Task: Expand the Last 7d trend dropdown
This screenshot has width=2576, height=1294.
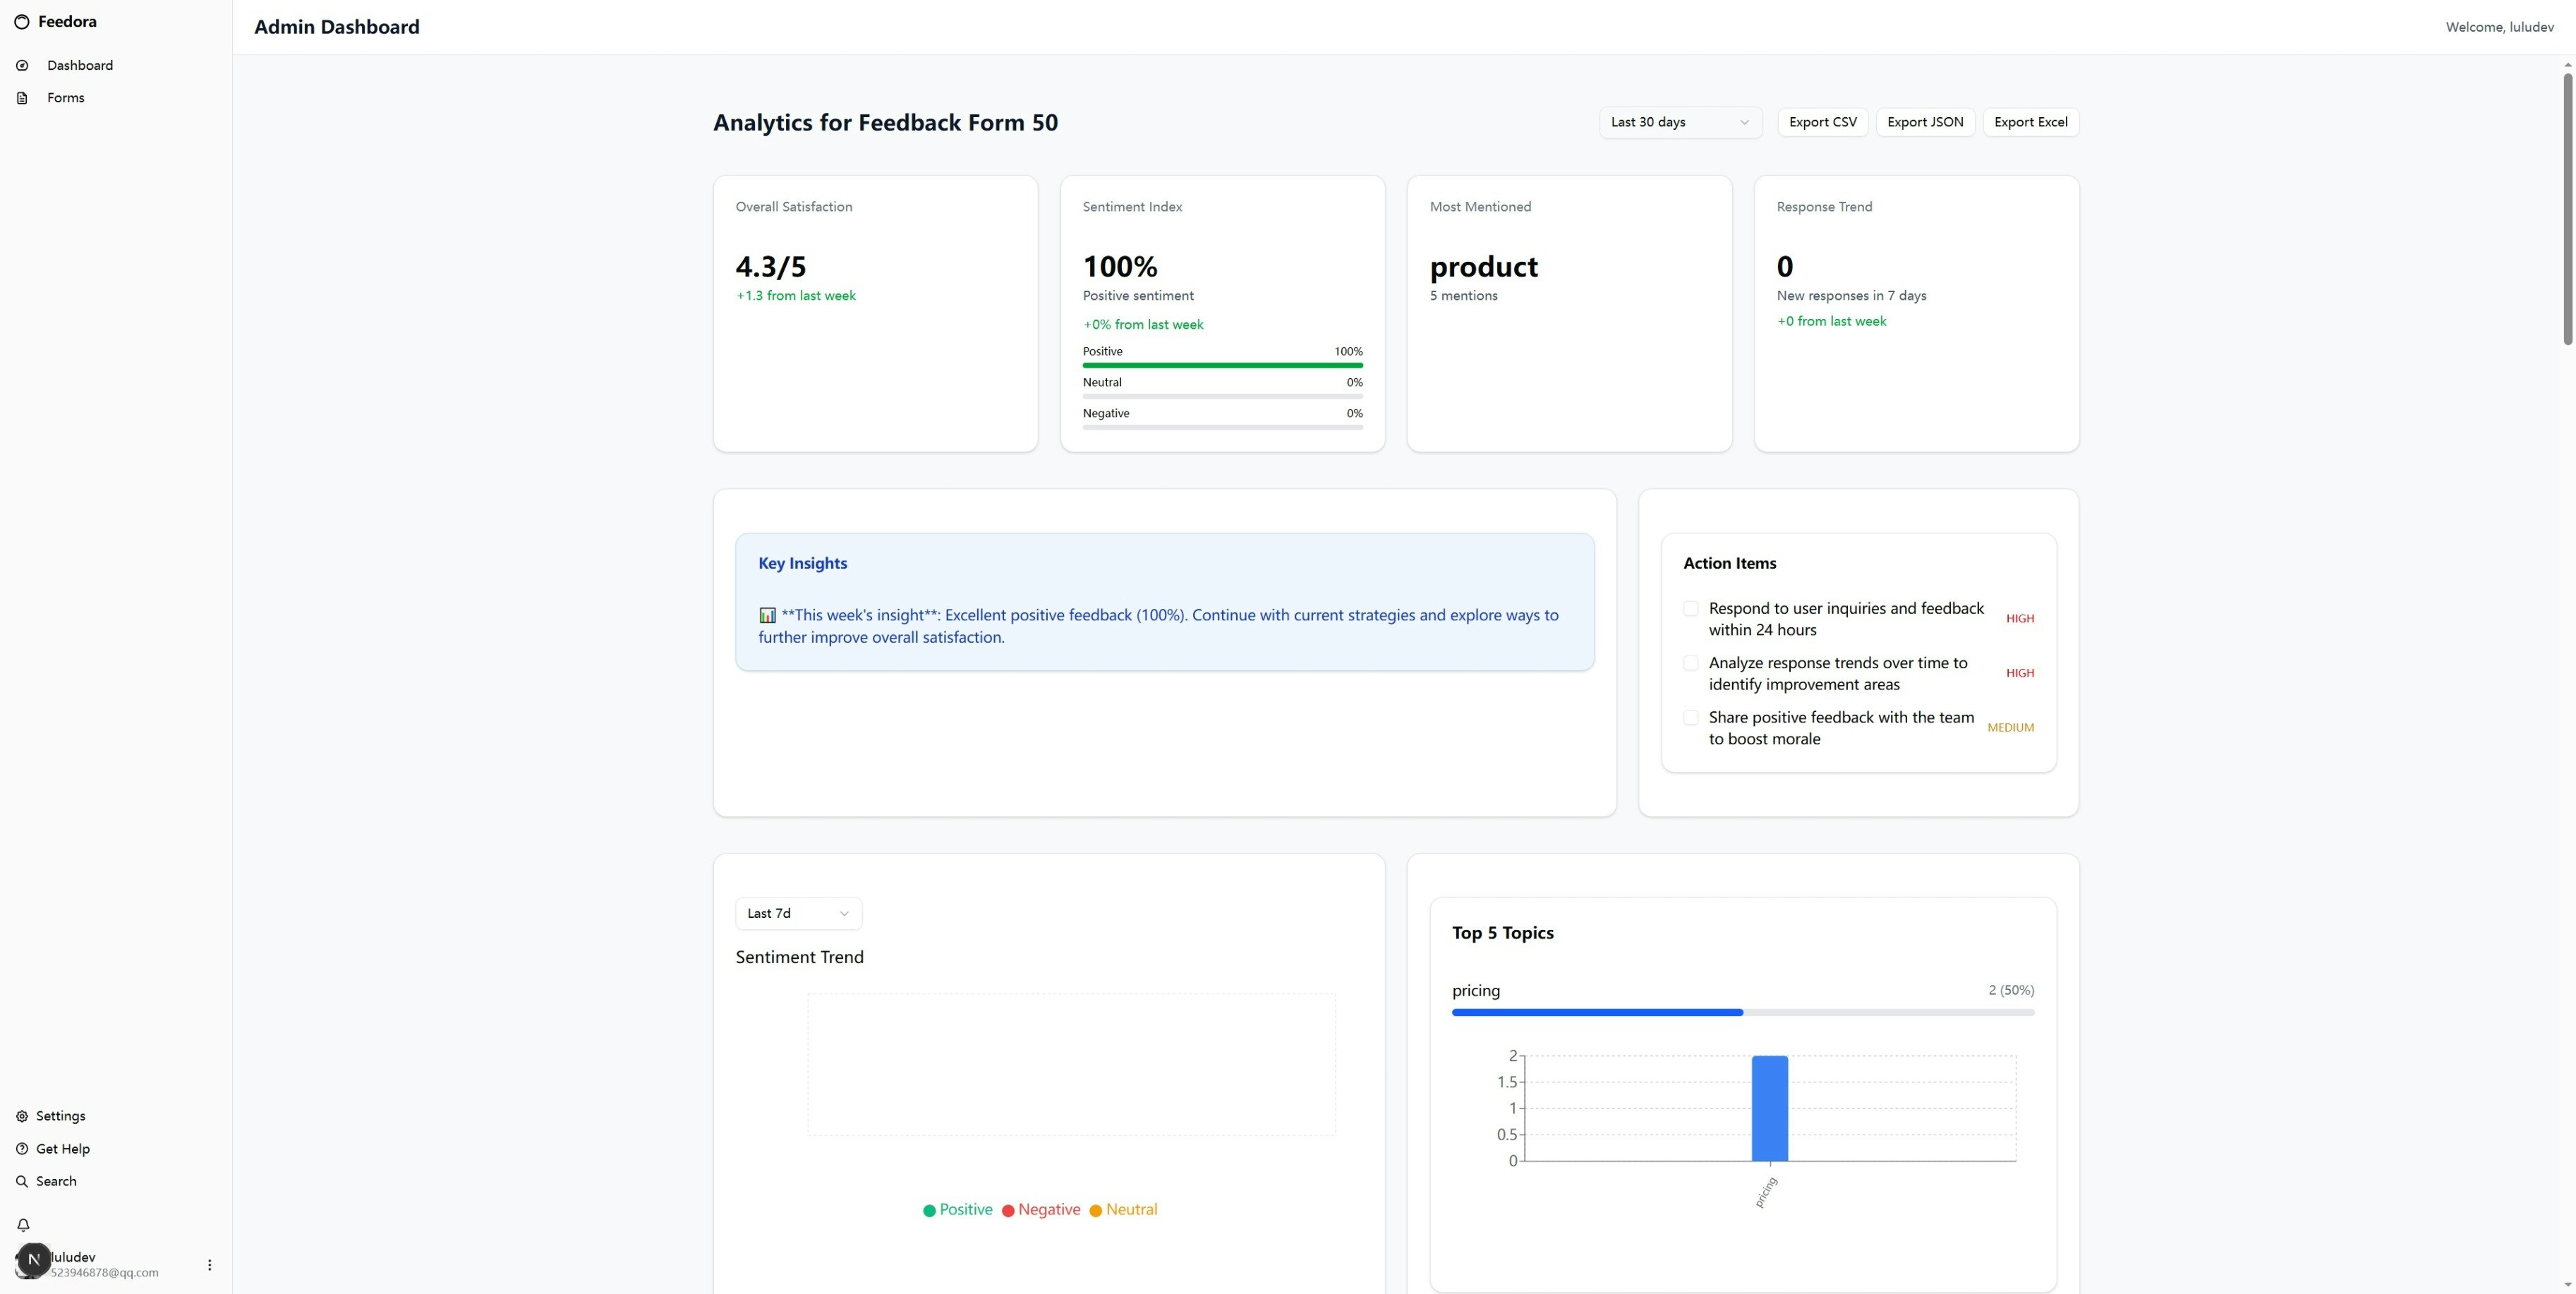Action: tap(798, 913)
